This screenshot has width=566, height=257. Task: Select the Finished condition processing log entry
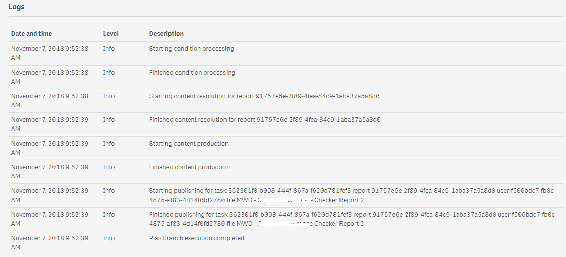(192, 73)
